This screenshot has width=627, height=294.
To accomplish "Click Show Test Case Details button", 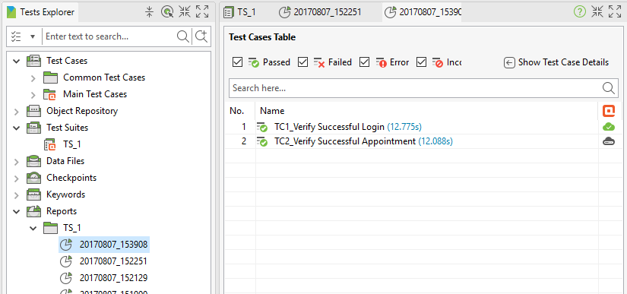I will point(556,62).
